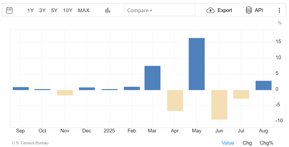
Task: Click the U.S. Census Bureau source
Action: pos(30,143)
